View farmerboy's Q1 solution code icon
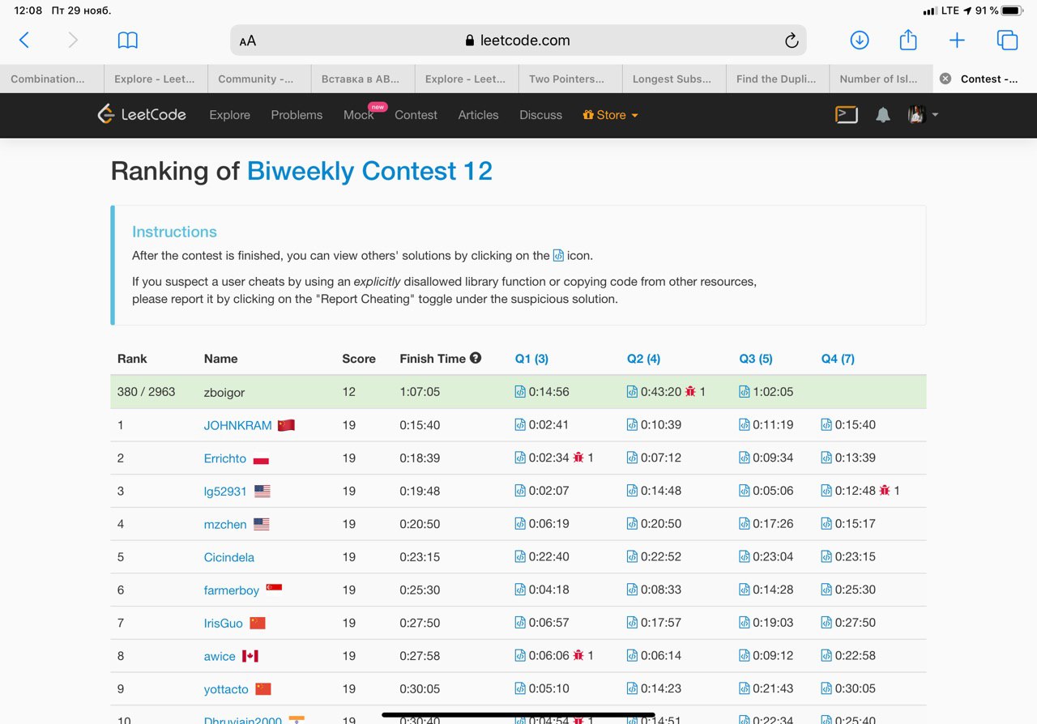 tap(520, 590)
